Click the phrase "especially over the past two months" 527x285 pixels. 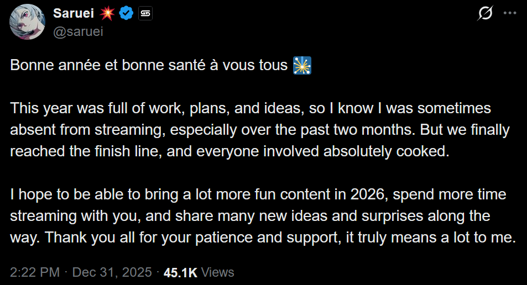point(292,130)
